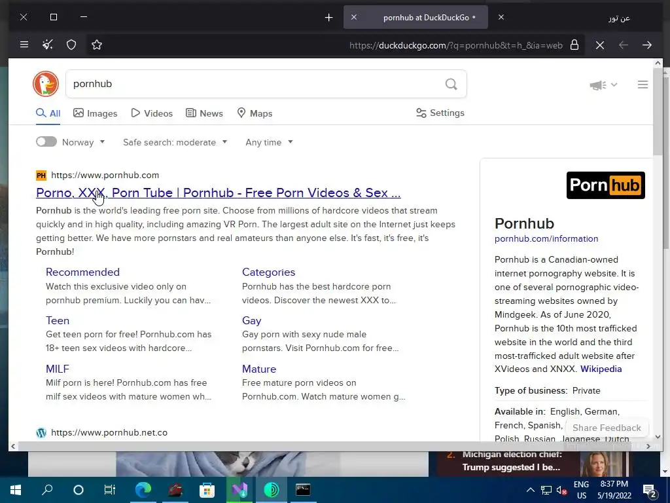Image resolution: width=670 pixels, height=503 pixels.
Task: Open the green Tor browser taskbar icon
Action: [272, 490]
